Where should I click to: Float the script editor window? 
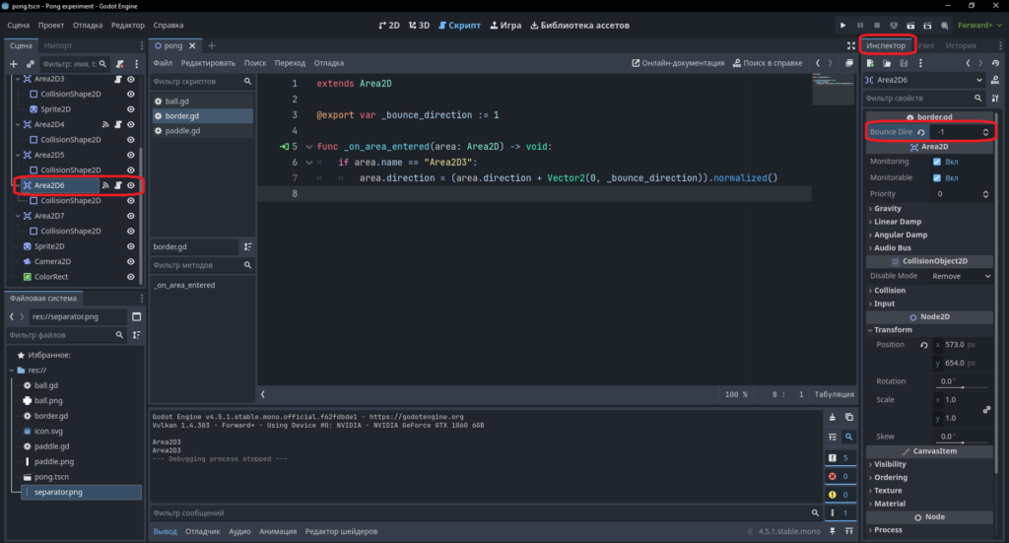(849, 63)
